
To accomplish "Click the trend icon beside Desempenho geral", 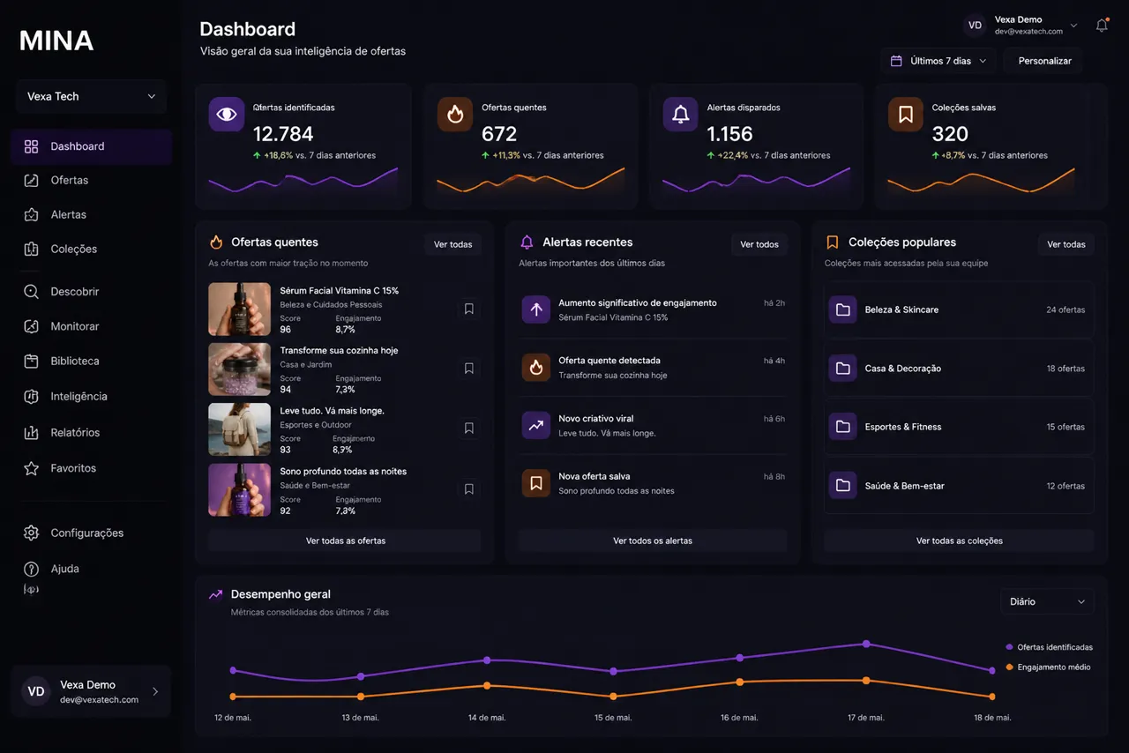I will 215,595.
